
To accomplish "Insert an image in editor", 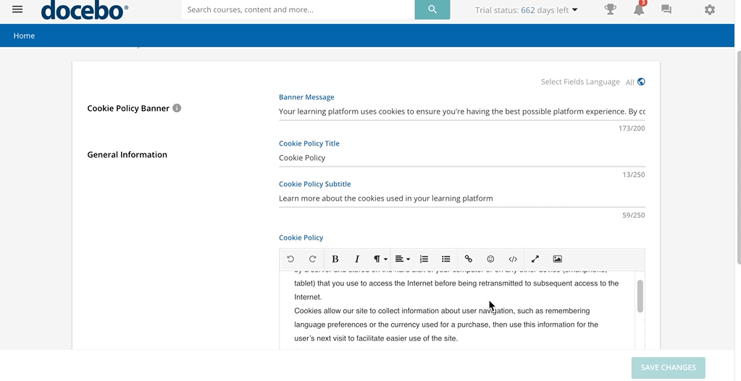I will (x=558, y=259).
